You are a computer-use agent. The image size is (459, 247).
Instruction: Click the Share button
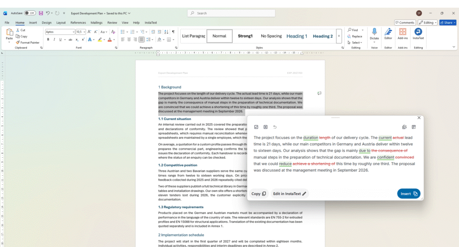[448, 22]
